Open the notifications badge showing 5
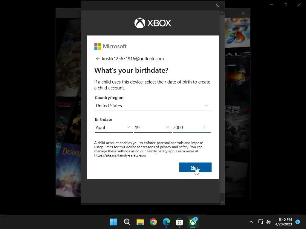The image size is (306, 229). click(x=298, y=222)
